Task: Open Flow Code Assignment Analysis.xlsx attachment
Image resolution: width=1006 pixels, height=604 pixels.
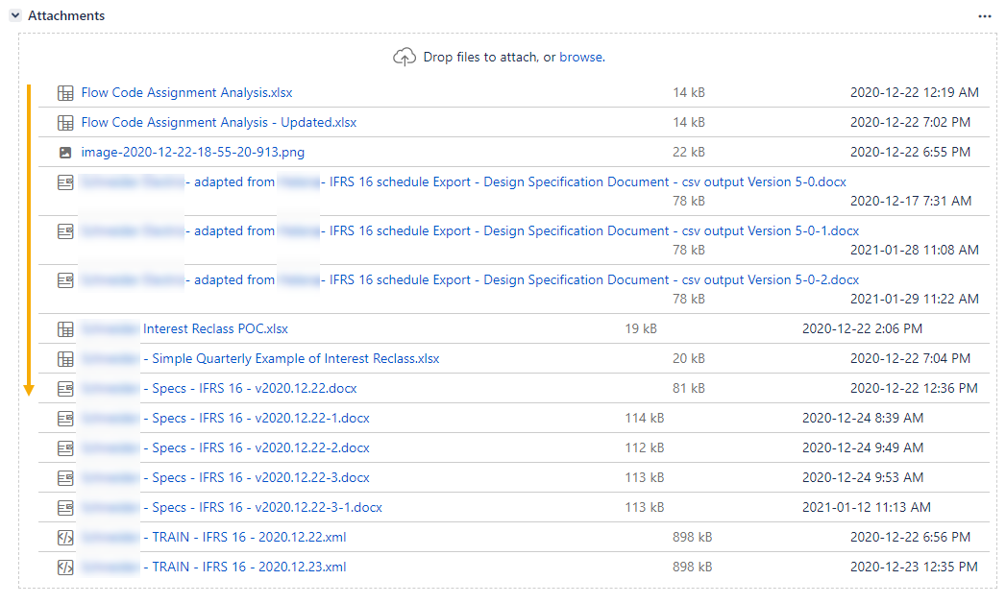Action: [186, 93]
